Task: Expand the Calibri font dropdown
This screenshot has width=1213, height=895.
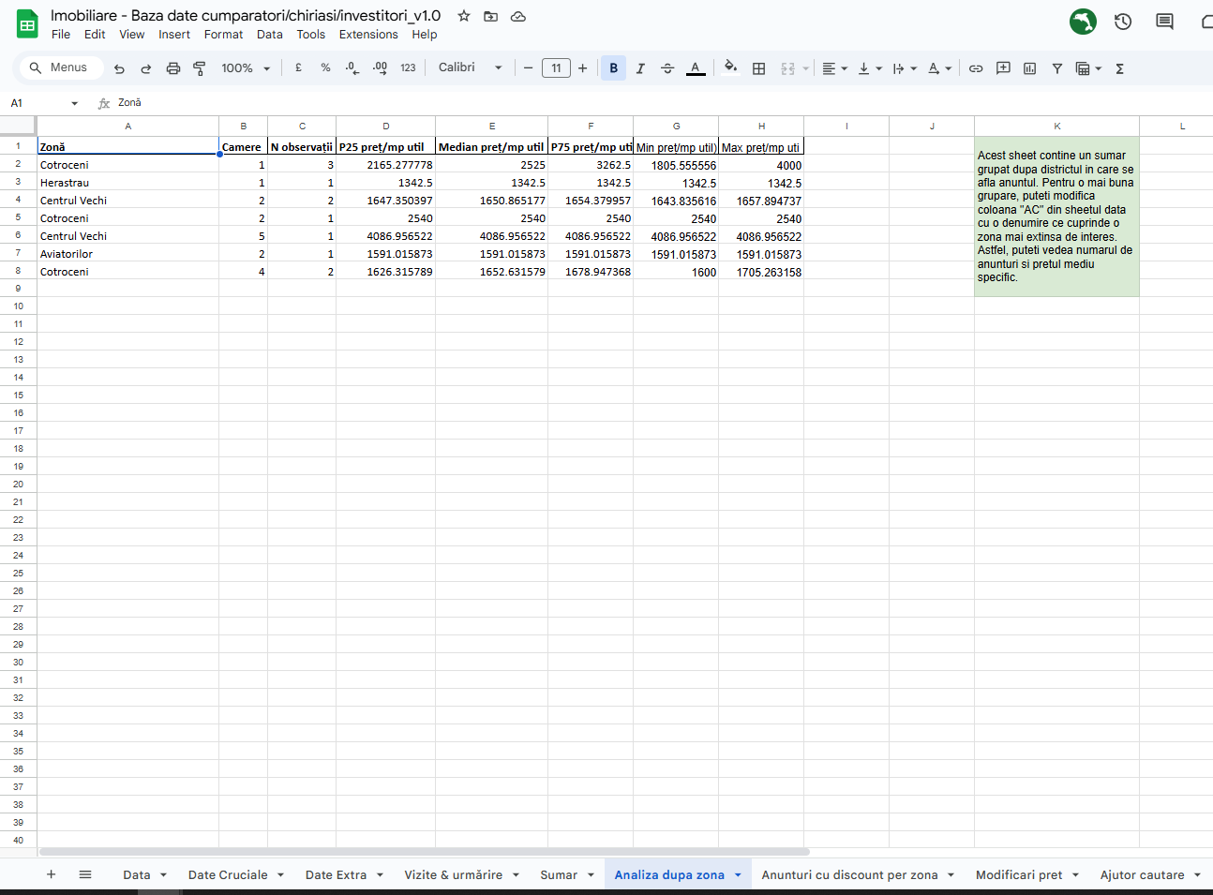Action: coord(471,68)
